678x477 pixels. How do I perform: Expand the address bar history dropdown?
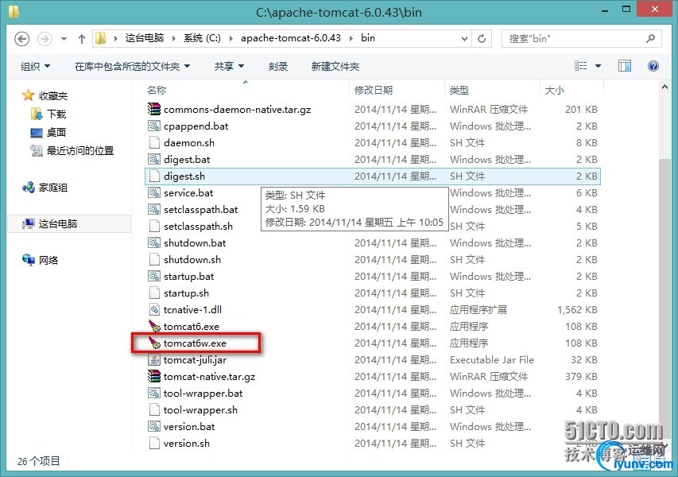[464, 38]
